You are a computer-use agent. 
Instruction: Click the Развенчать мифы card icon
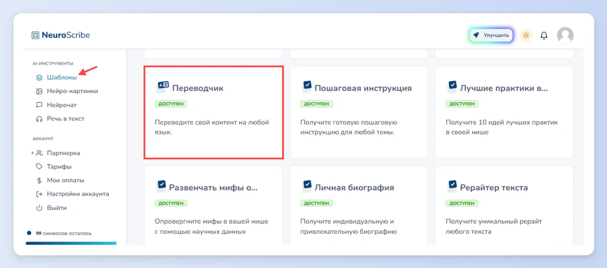pyautogui.click(x=161, y=186)
